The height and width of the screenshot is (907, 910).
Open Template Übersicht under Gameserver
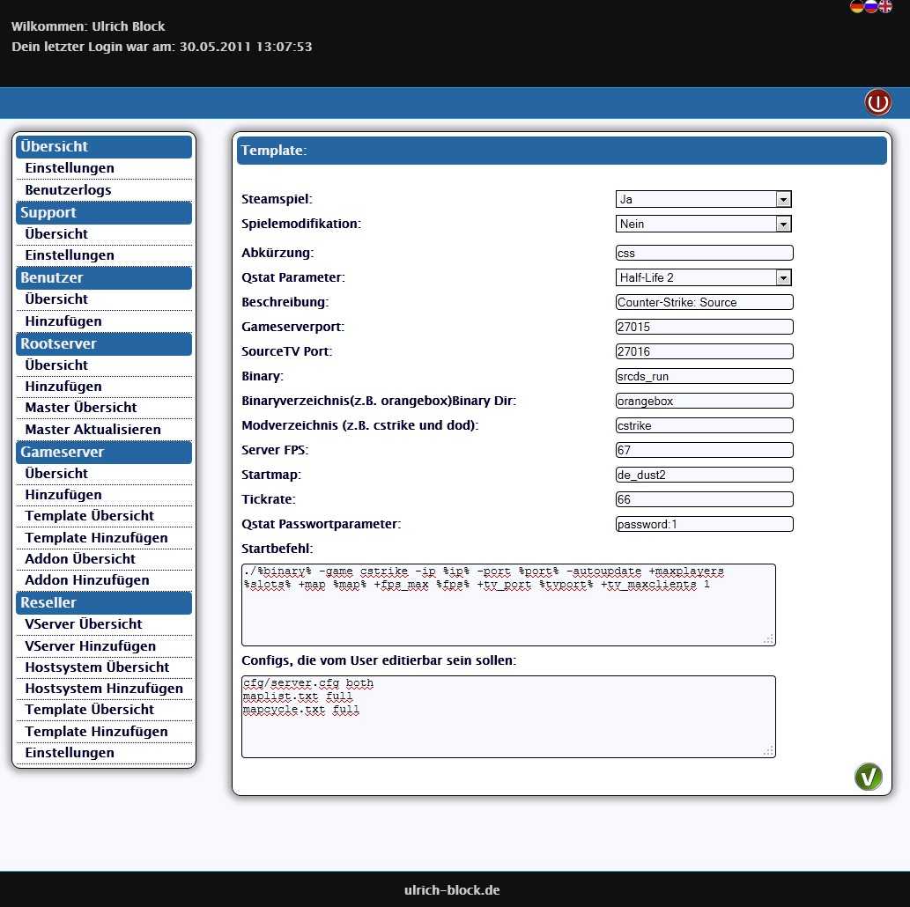pos(89,516)
